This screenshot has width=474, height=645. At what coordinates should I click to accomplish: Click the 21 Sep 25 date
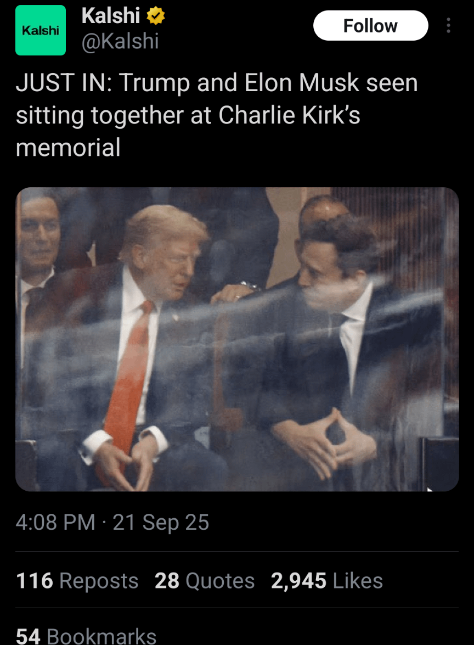[x=161, y=522]
